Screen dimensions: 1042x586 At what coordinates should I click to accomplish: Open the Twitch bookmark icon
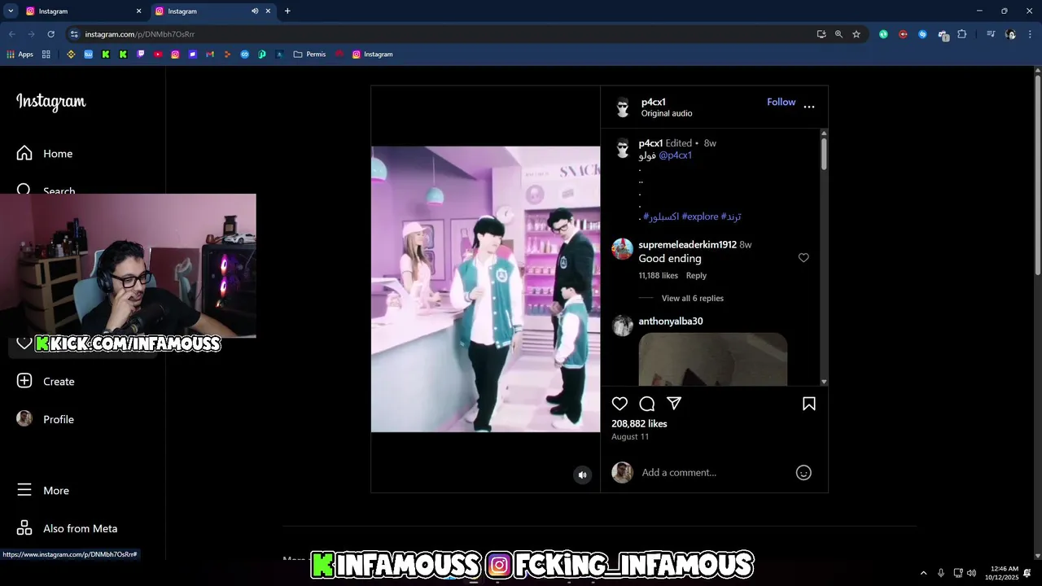coord(141,55)
